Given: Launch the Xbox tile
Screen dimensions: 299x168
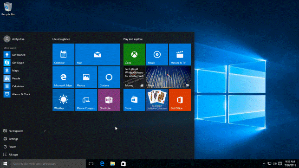Looking at the screenshot, I should point(134,55).
